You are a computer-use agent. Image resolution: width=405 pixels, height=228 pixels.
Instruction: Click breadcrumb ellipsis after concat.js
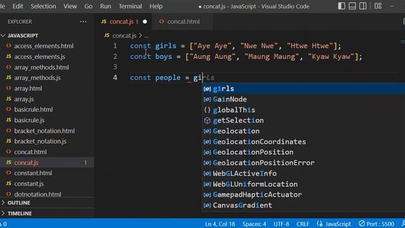[146, 36]
